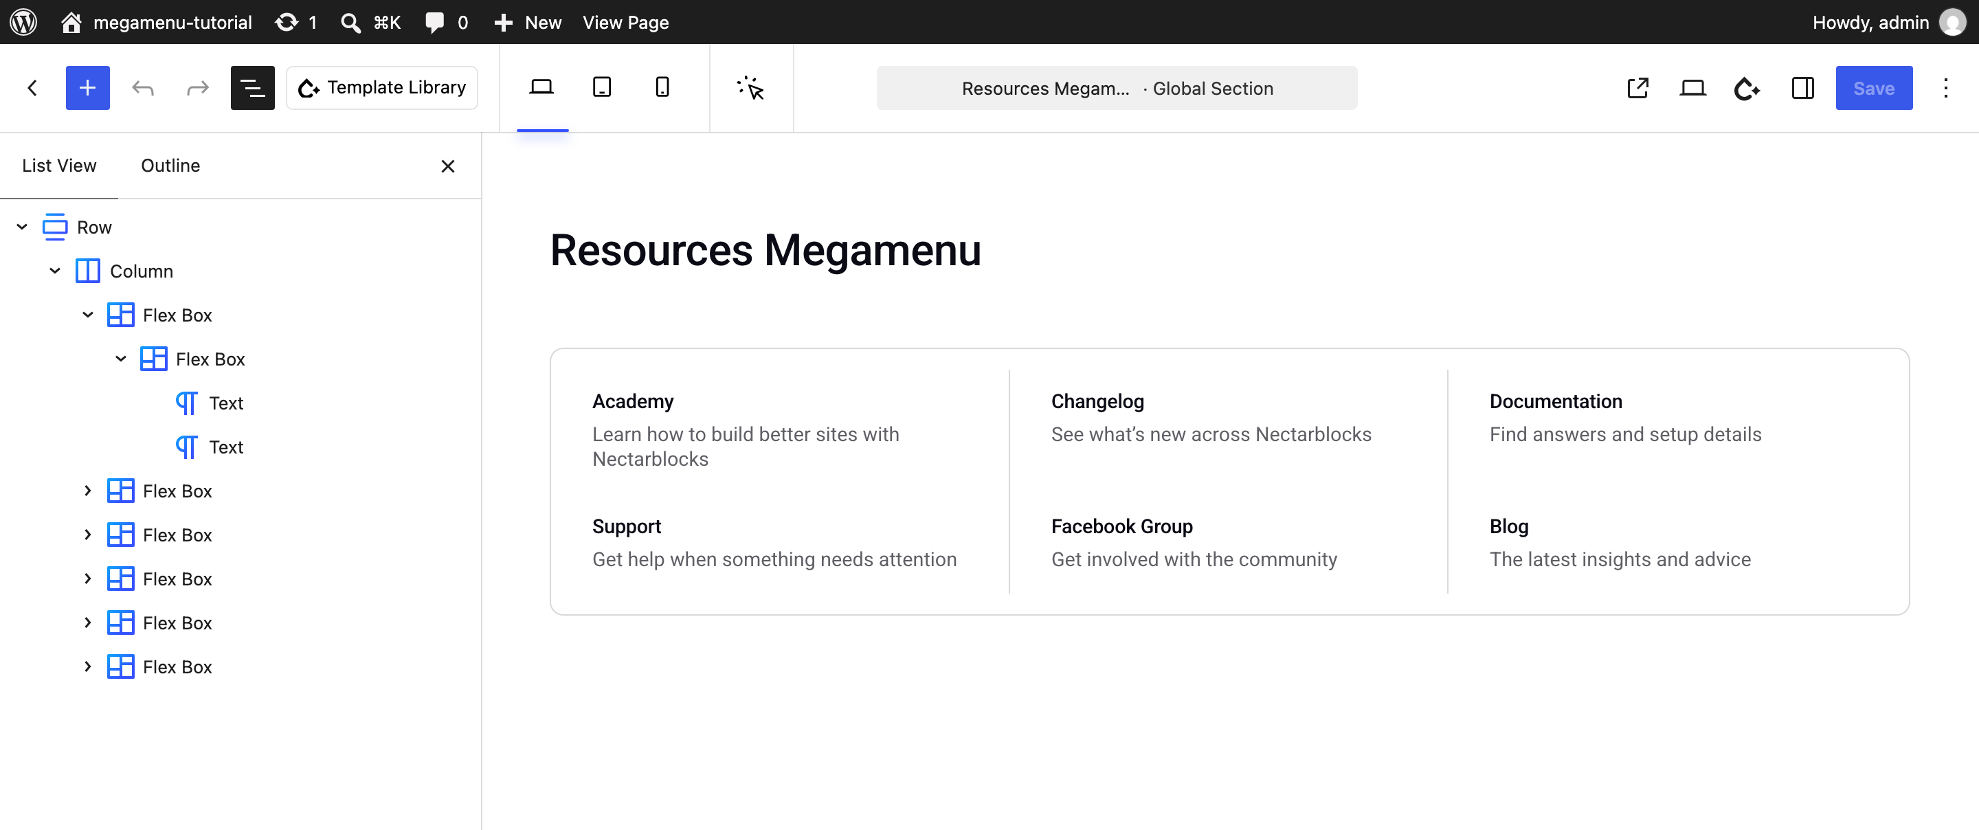
Task: Open the Template Library
Action: tap(382, 88)
